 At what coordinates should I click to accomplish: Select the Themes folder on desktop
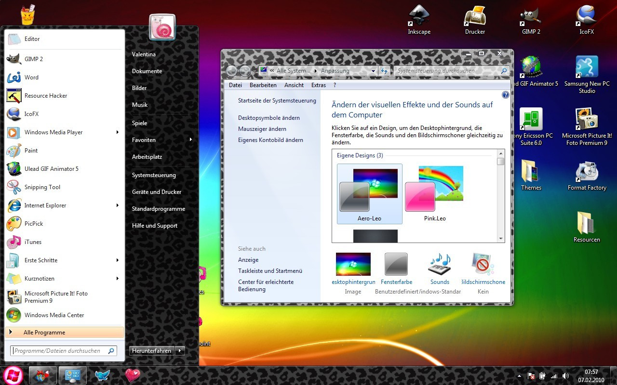[531, 176]
